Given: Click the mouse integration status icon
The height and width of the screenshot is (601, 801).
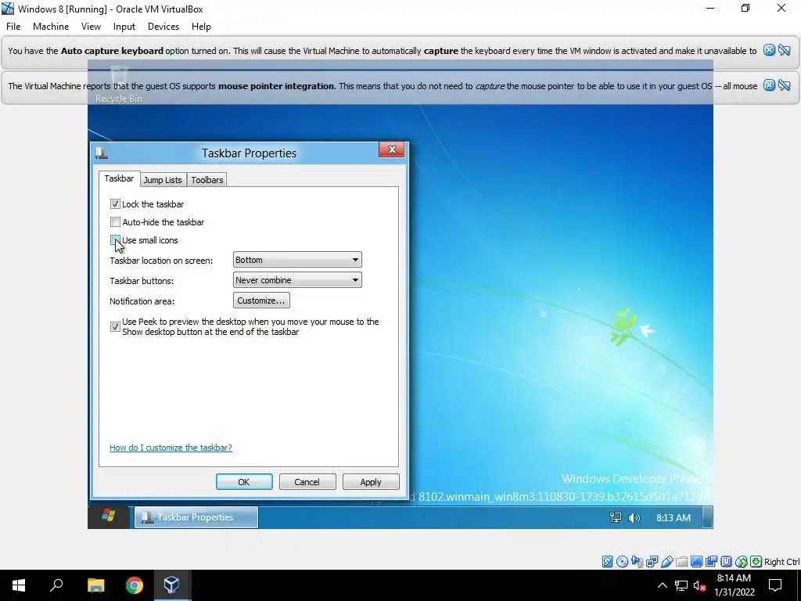Looking at the screenshot, I should pyautogui.click(x=742, y=562).
